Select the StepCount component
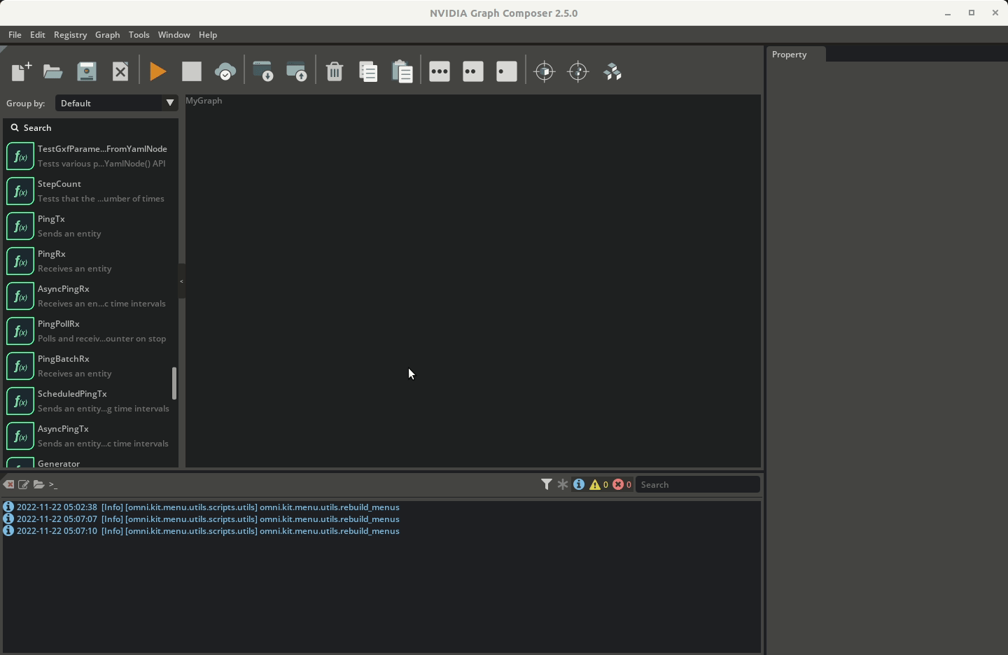The width and height of the screenshot is (1008, 655). [91, 191]
